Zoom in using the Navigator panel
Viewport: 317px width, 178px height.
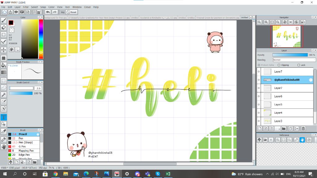[x=266, y=22]
